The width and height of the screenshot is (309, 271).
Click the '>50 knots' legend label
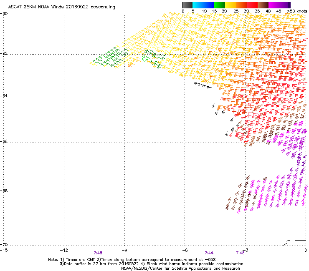coord(297,11)
